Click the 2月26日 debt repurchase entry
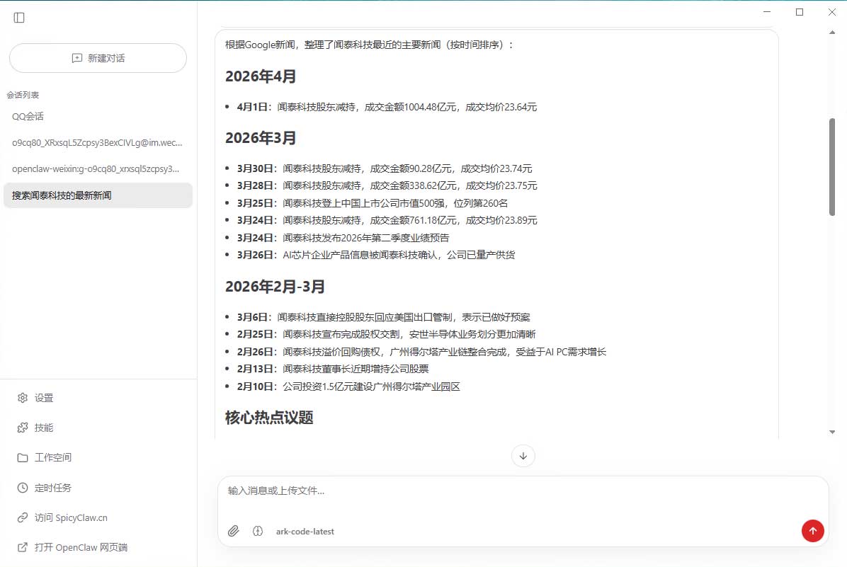Viewport: 847px width, 567px height. (x=421, y=352)
